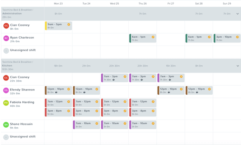Click break cup icon on Efendy's Monday 12pm-10pm shift
The image size is (241, 145).
pos(56,92)
